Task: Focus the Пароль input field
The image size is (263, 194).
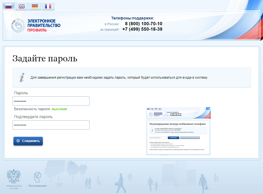Action: 51,101
